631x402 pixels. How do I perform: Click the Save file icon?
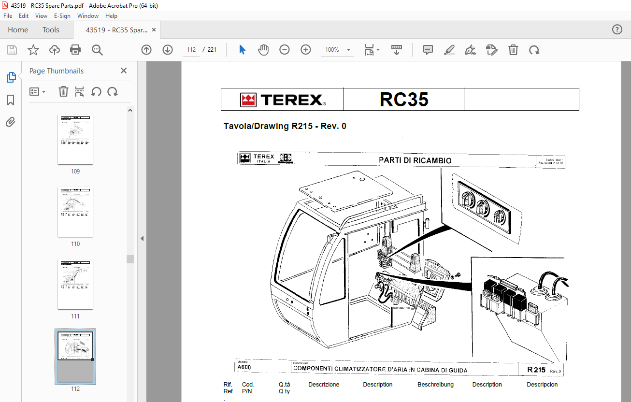point(12,50)
